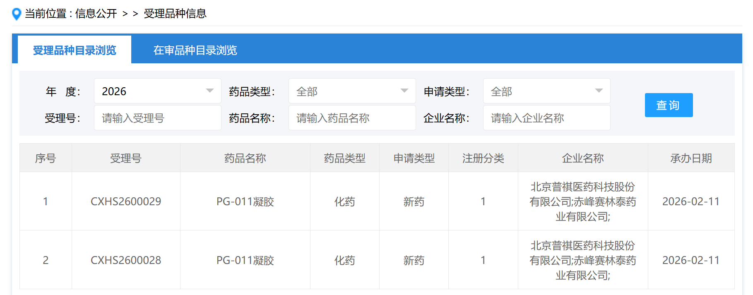Switch to 在审品种目录浏览 tab
The image size is (753, 295).
tap(195, 50)
